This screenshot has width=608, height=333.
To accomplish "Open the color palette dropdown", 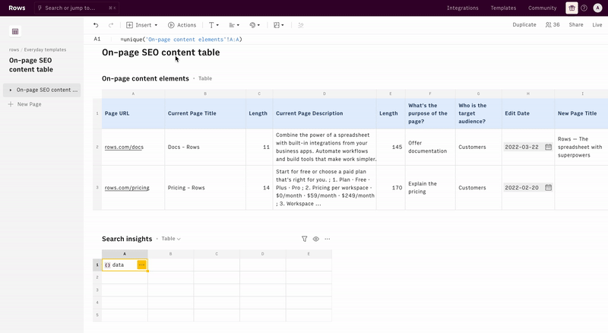I will 255,25.
